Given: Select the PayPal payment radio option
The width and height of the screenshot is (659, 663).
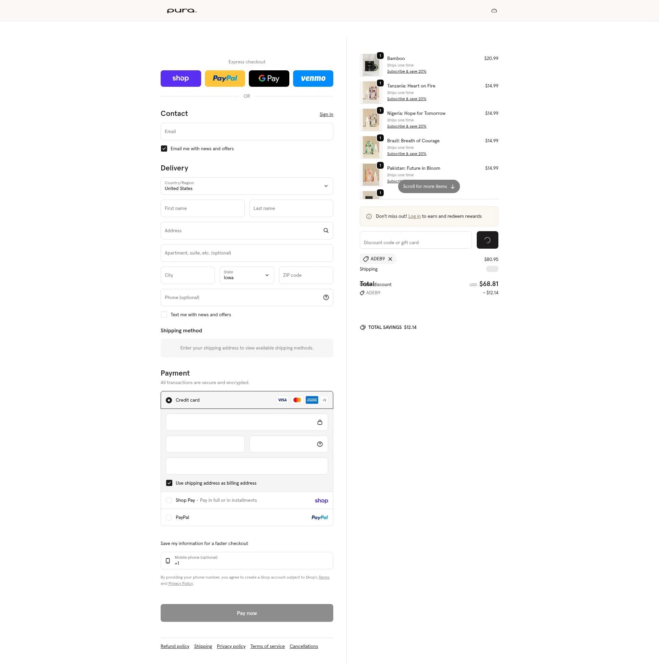Looking at the screenshot, I should [169, 518].
